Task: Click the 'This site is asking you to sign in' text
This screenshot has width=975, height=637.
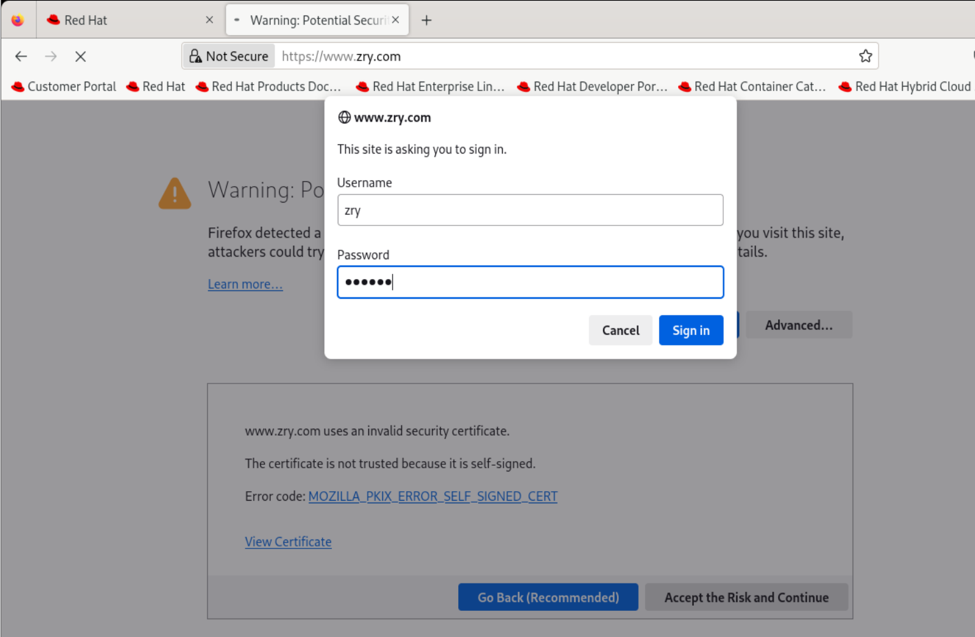Action: pos(422,149)
